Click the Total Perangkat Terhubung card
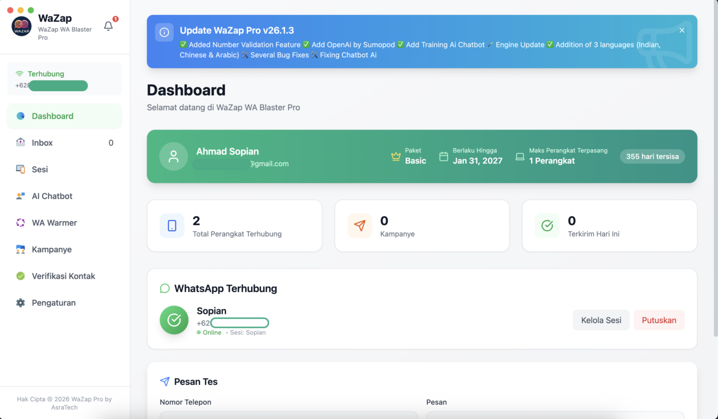This screenshot has width=718, height=419. (x=234, y=226)
